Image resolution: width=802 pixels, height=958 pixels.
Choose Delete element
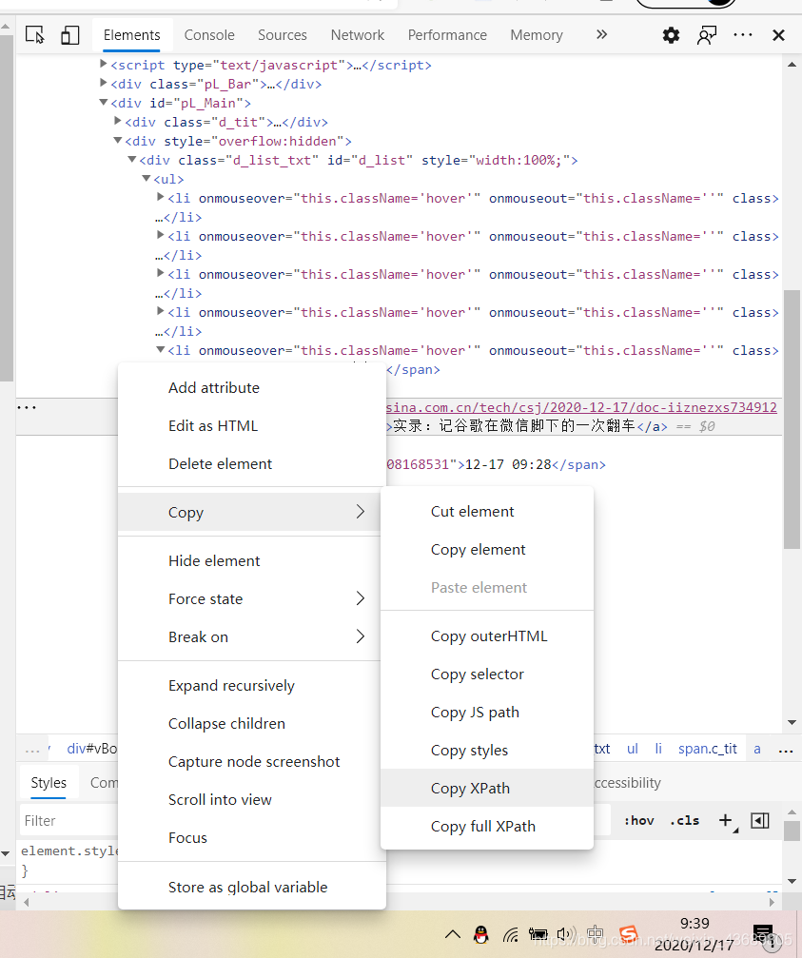tap(252, 463)
